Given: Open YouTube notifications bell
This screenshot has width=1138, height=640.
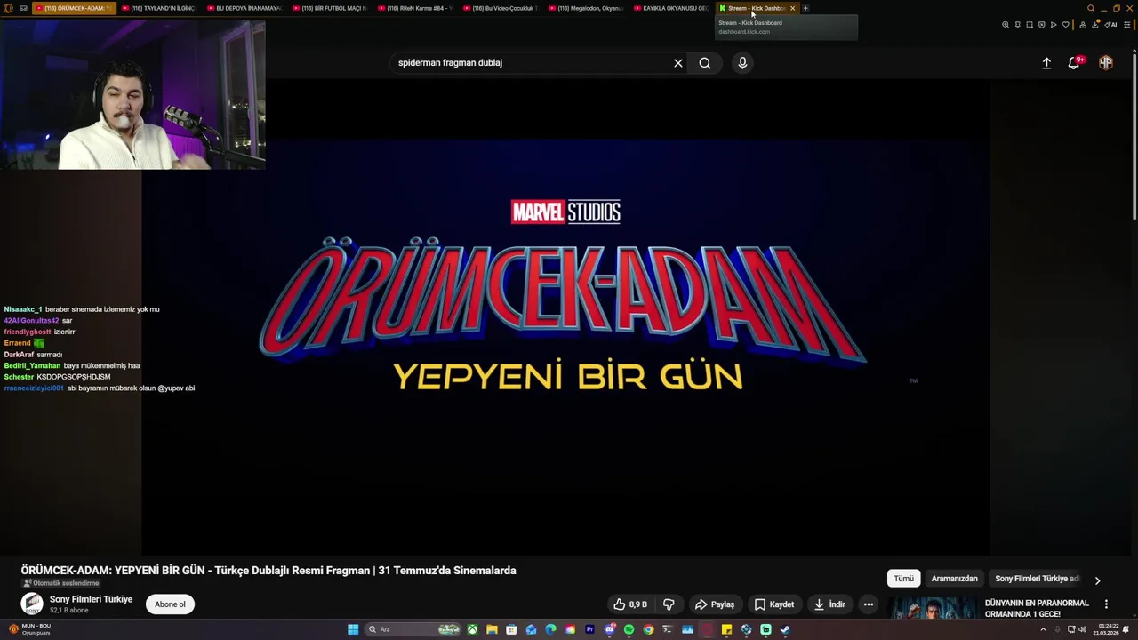Looking at the screenshot, I should tap(1075, 62).
